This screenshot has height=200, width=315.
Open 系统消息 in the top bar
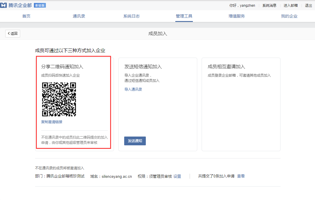click(269, 6)
